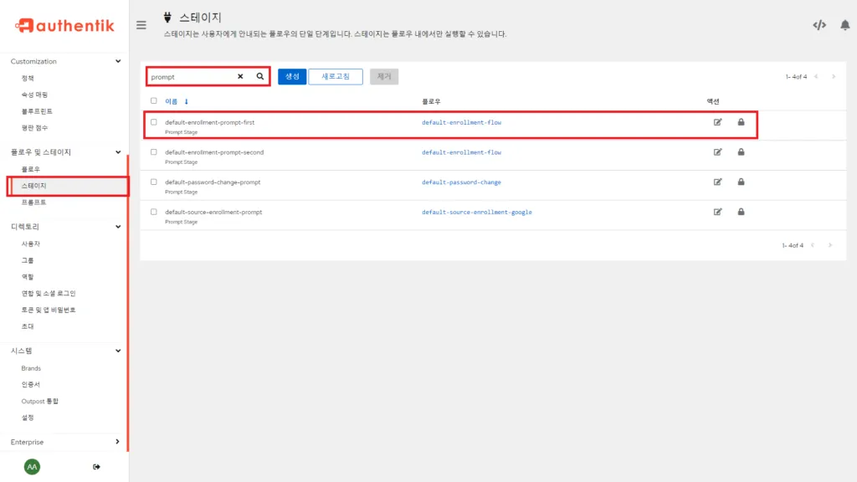Open the API browser
The width and height of the screenshot is (857, 482).
click(x=820, y=24)
